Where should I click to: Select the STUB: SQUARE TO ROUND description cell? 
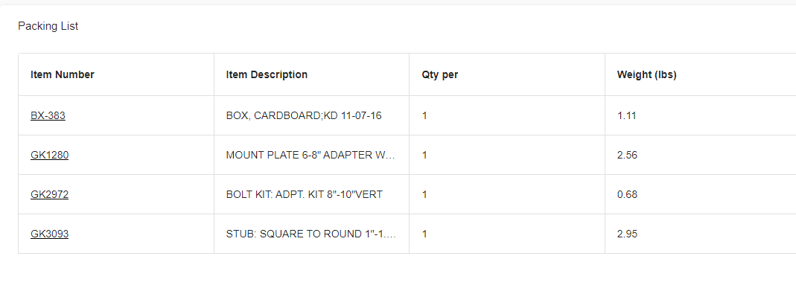[311, 234]
